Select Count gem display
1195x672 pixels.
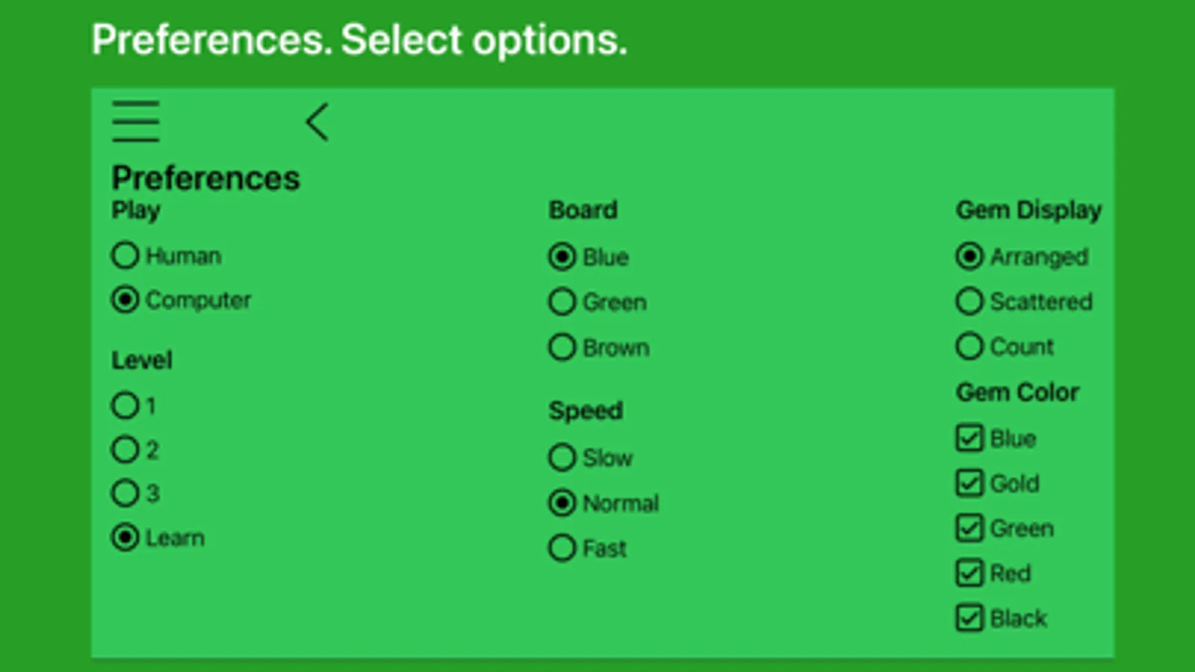click(x=969, y=346)
